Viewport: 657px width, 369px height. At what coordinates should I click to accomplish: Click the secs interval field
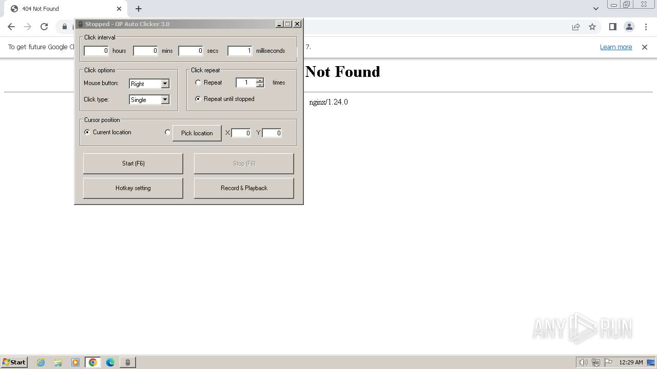pos(191,51)
